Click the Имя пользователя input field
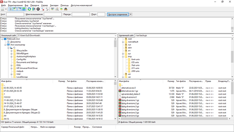 point(53,14)
